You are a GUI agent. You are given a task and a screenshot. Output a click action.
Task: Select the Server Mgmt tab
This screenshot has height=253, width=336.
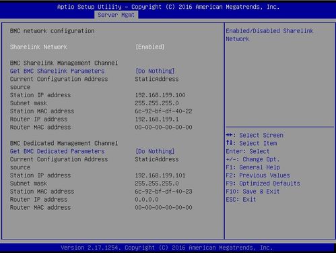click(116, 15)
